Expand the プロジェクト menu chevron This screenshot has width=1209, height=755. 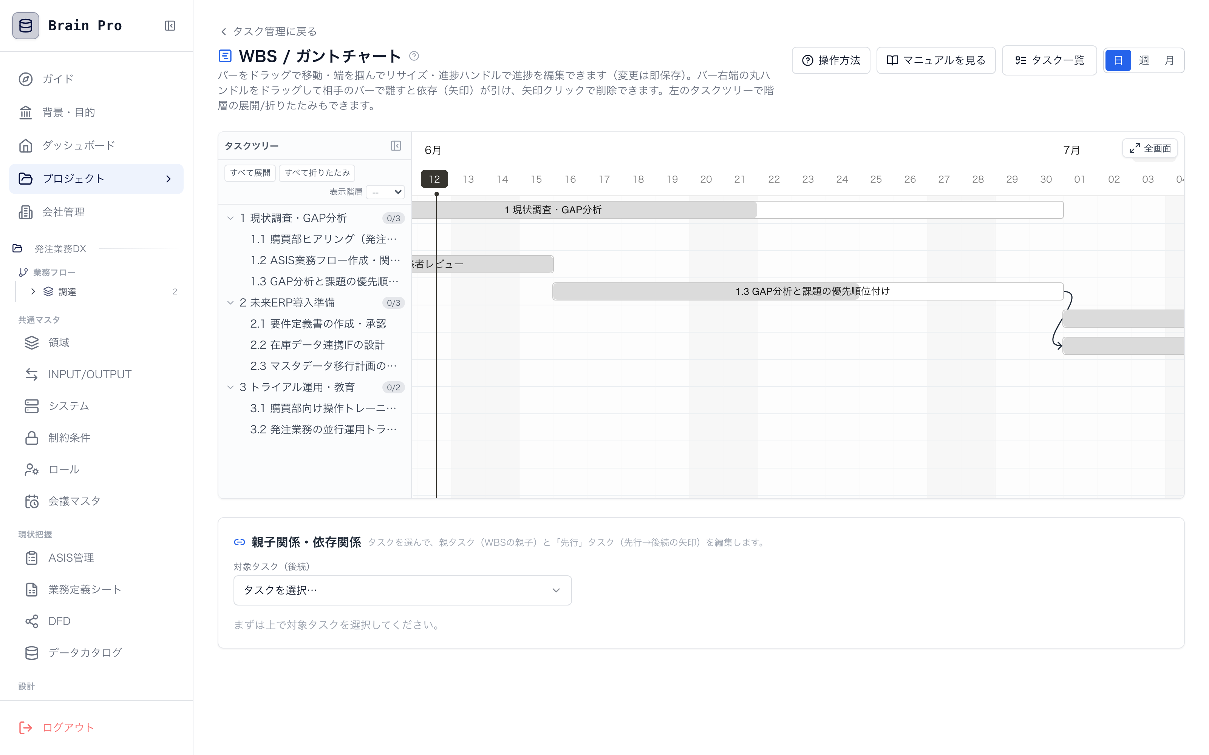coord(169,179)
